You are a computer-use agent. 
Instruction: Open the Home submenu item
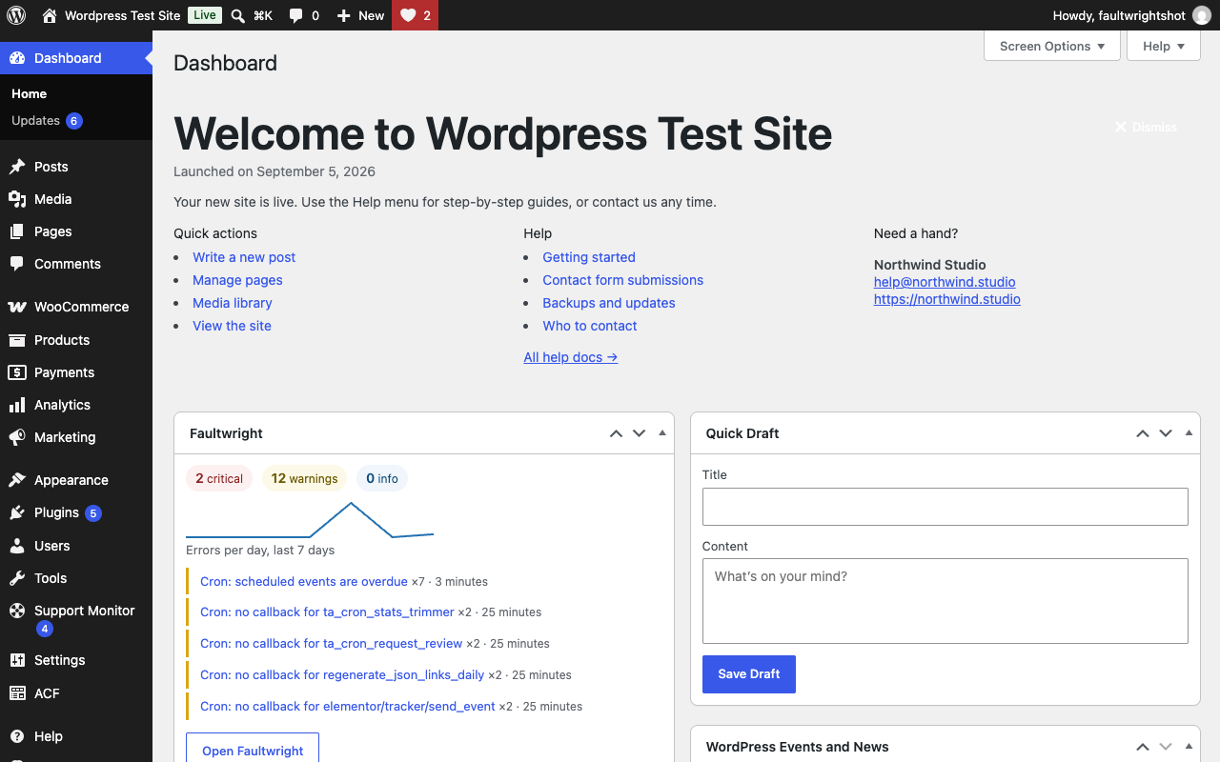click(x=29, y=93)
